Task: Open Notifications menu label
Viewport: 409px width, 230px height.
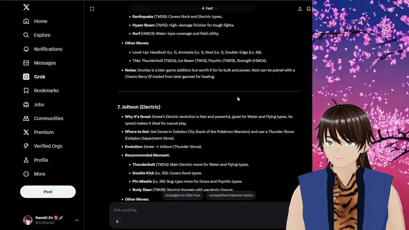Action: [x=48, y=49]
